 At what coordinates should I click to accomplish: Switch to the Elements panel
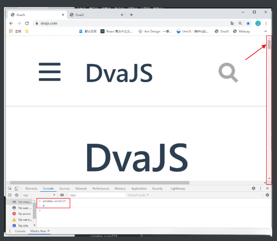coord(32,189)
